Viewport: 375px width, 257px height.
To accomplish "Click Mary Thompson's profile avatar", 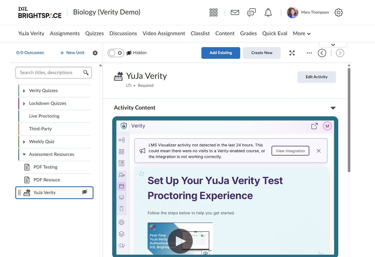I will [x=293, y=12].
